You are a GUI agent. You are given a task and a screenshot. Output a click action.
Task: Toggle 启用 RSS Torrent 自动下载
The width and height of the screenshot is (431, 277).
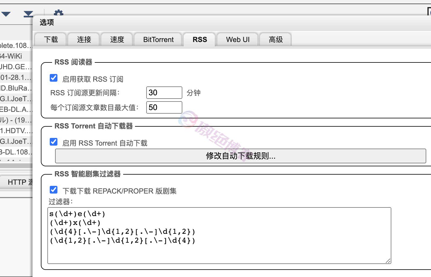[x=54, y=142]
